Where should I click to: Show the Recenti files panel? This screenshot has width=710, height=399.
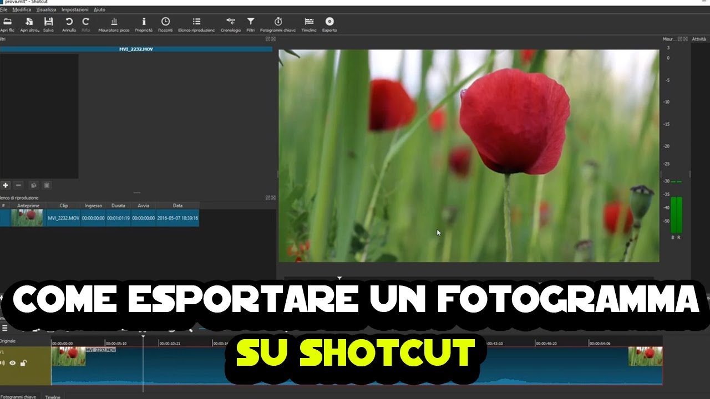(165, 24)
